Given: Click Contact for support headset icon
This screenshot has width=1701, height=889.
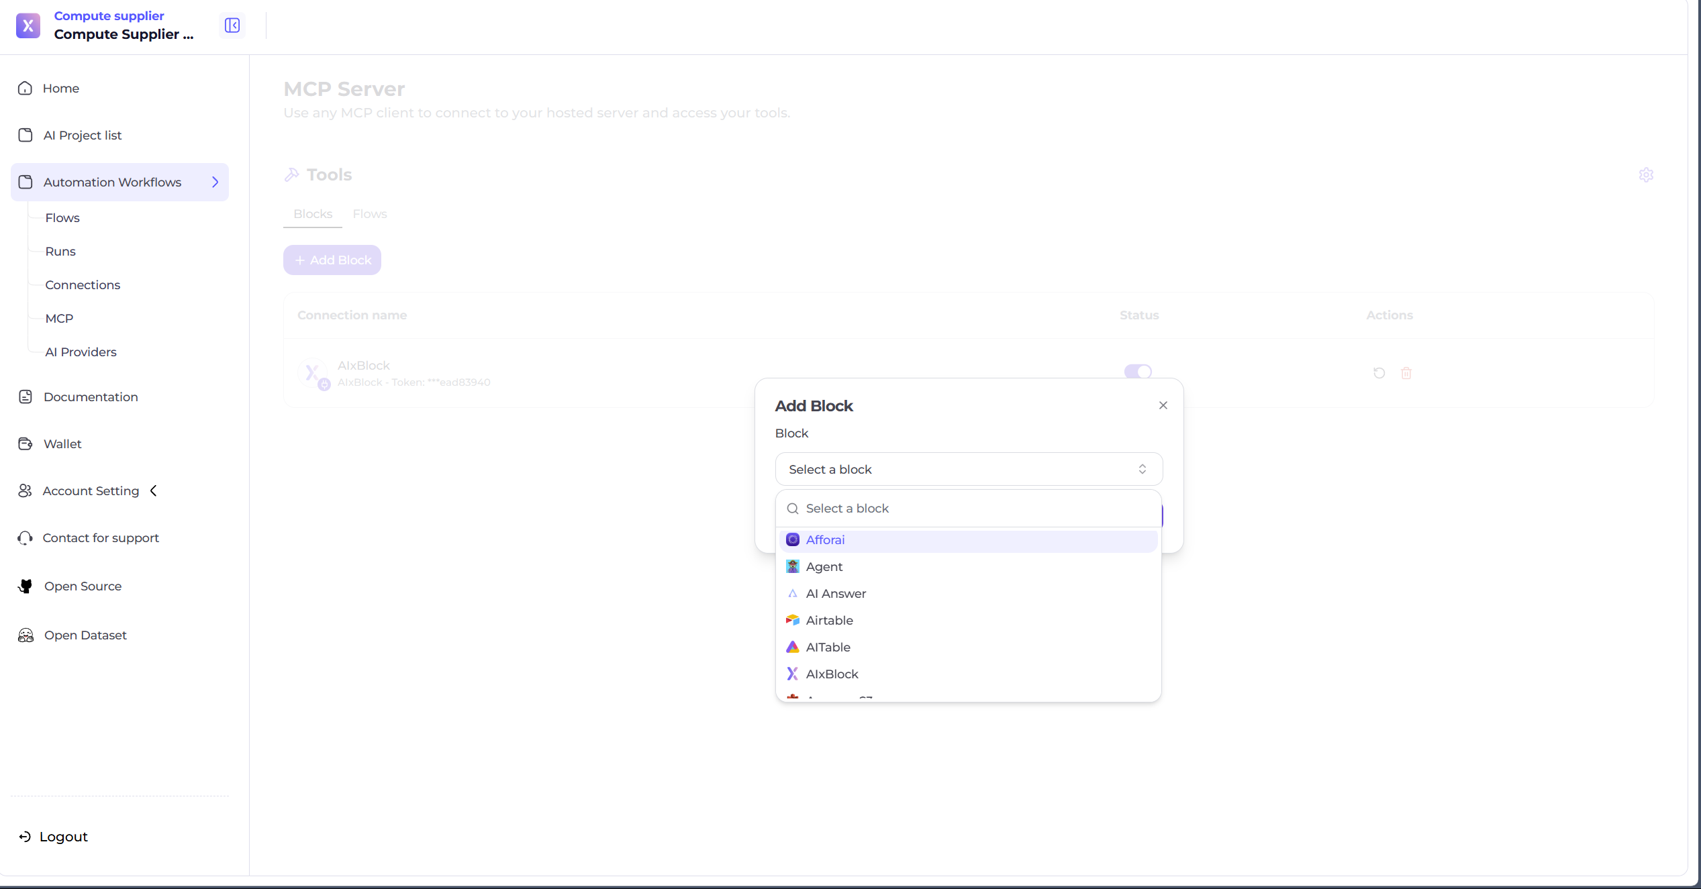Looking at the screenshot, I should (x=26, y=538).
